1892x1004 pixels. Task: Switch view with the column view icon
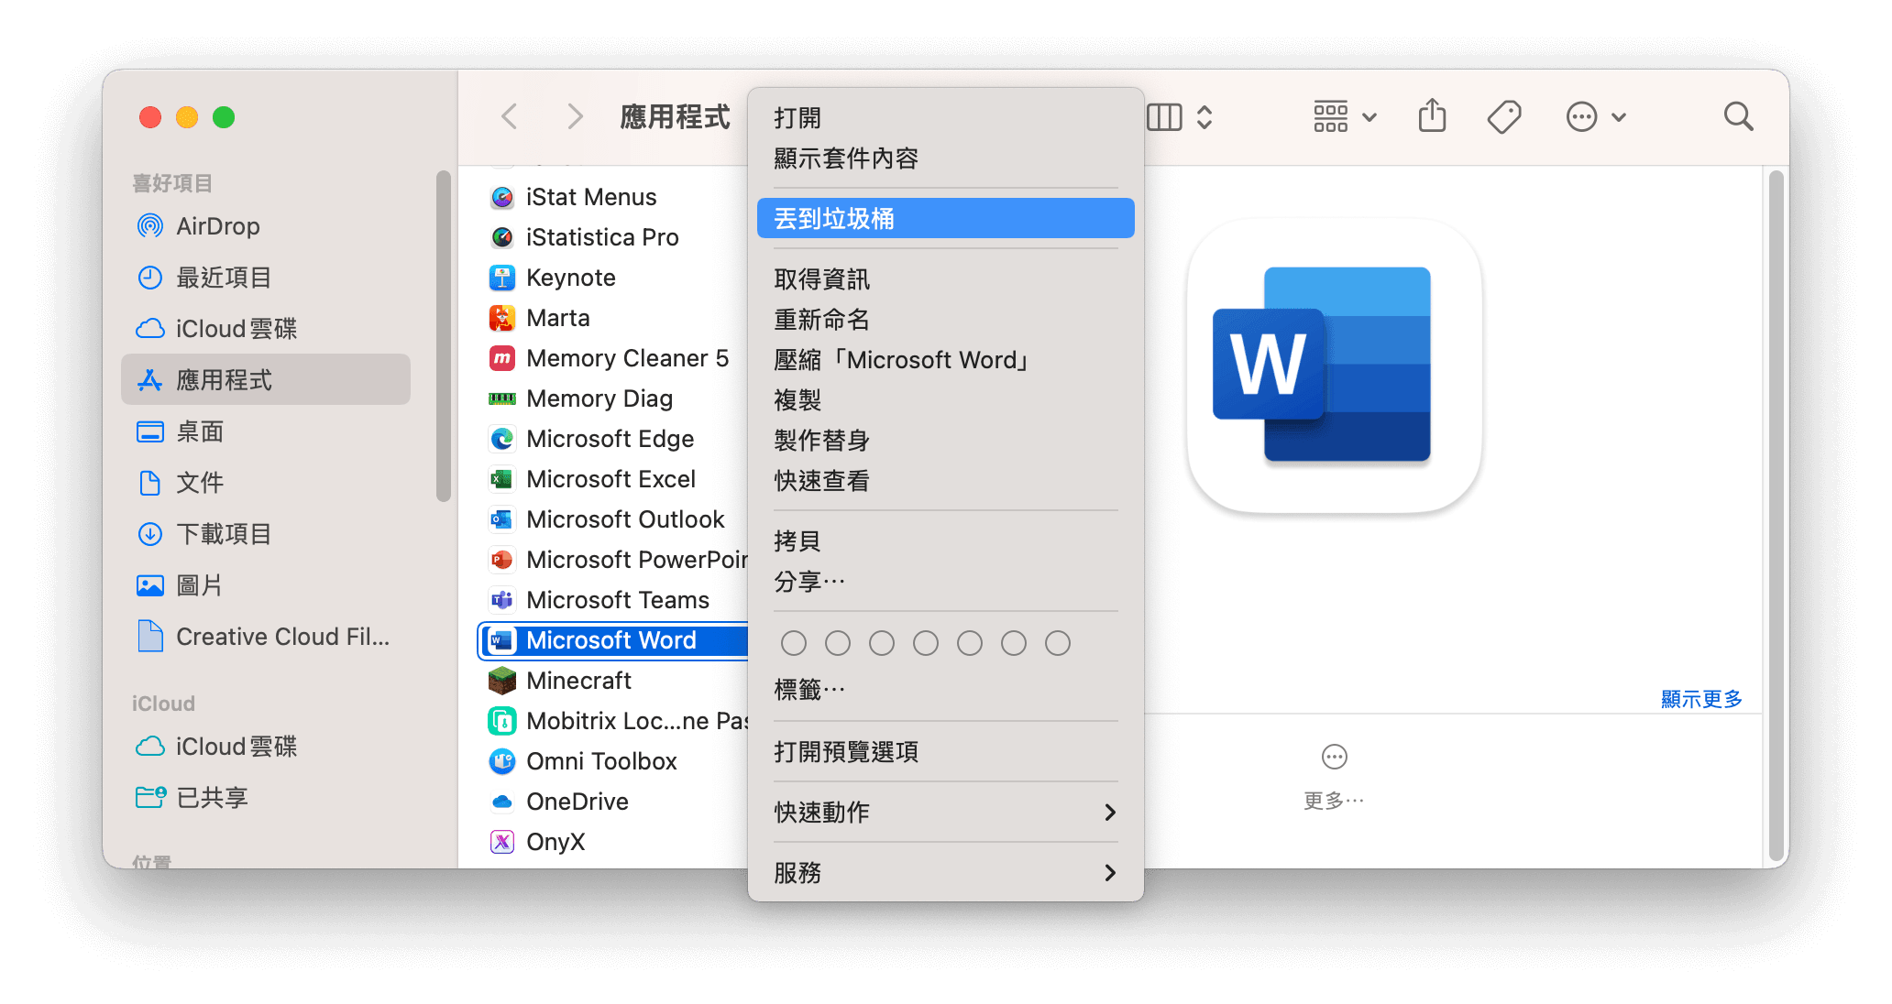pyautogui.click(x=1164, y=117)
